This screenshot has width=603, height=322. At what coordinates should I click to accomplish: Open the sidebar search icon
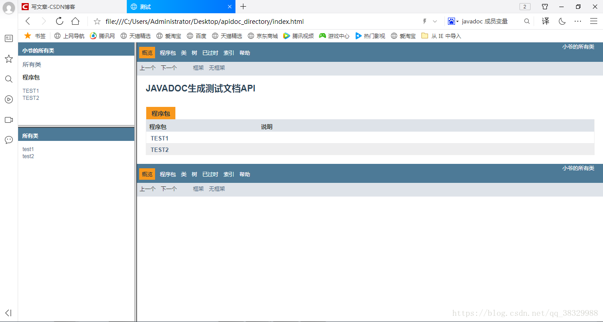click(x=9, y=79)
